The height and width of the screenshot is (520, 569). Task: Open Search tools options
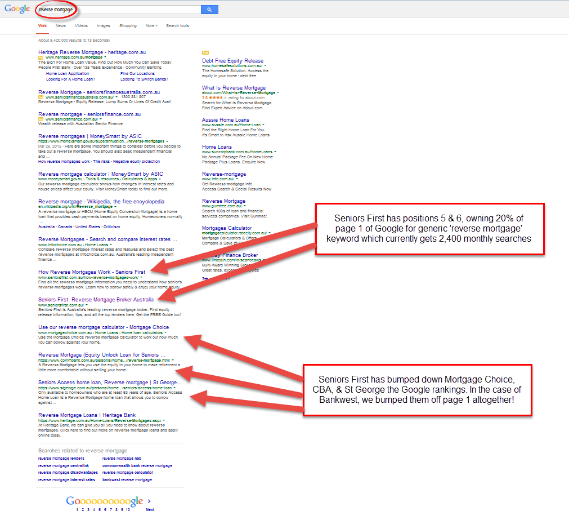click(x=177, y=26)
